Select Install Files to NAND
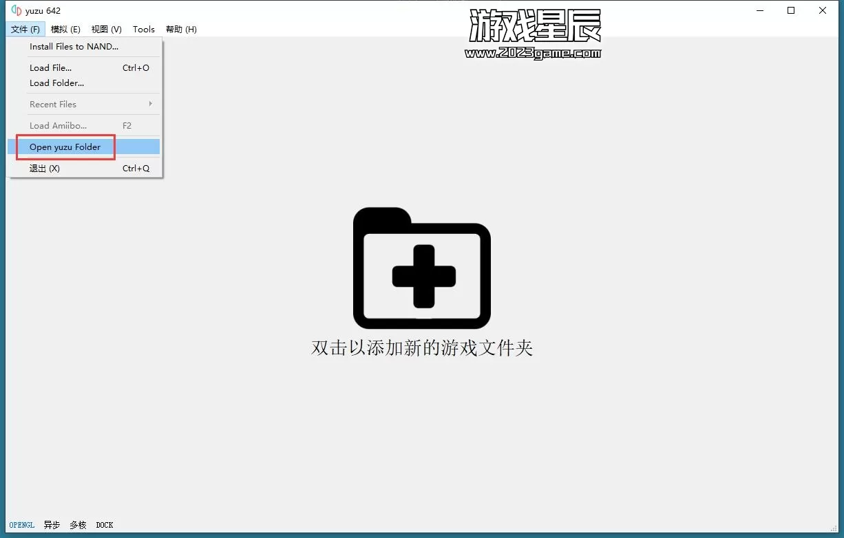 tap(74, 47)
